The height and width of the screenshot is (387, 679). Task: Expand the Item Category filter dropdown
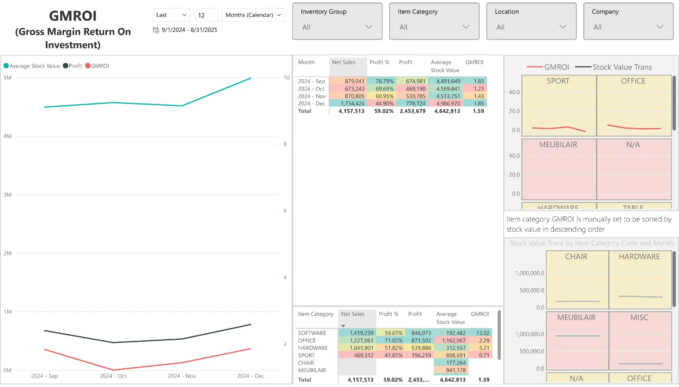(x=466, y=27)
